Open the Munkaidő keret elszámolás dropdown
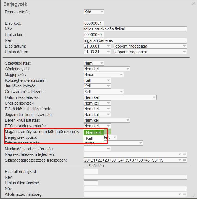 pos(97,149)
